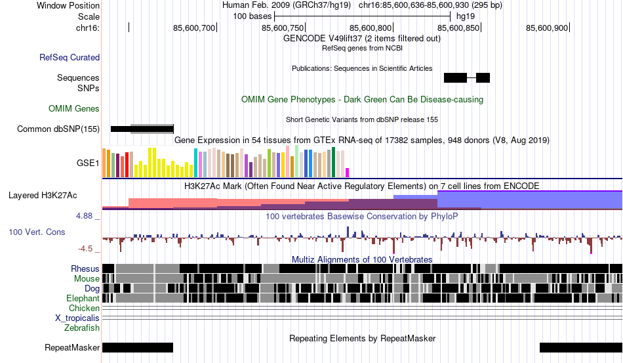The image size is (623, 363).
Task: Open the RefSeq Curated track label
Action: [70, 57]
